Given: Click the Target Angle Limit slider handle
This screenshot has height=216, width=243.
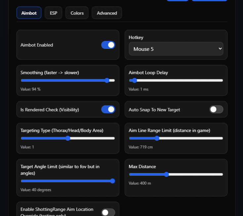Looking at the screenshot, I should pos(112,181).
